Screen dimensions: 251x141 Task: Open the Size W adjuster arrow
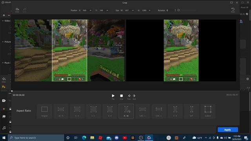coord(133,11)
